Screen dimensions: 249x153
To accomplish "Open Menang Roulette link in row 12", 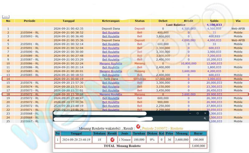I will click(111, 71).
